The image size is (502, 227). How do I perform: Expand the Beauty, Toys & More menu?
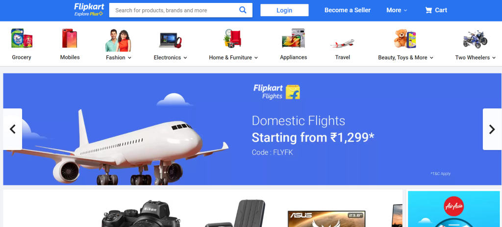pyautogui.click(x=405, y=58)
